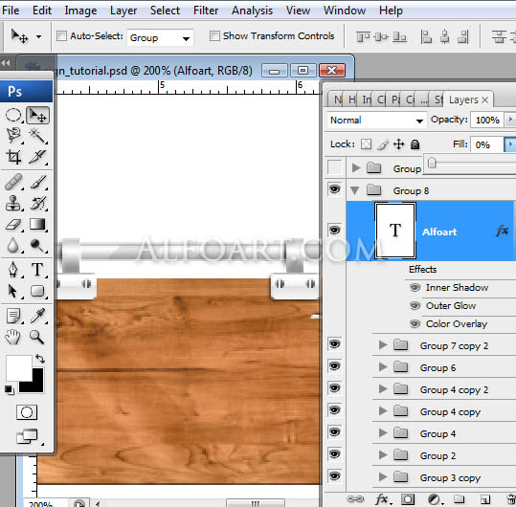Expand Group 7 copy 2
Viewport: 516px width, 507px height.
click(382, 344)
